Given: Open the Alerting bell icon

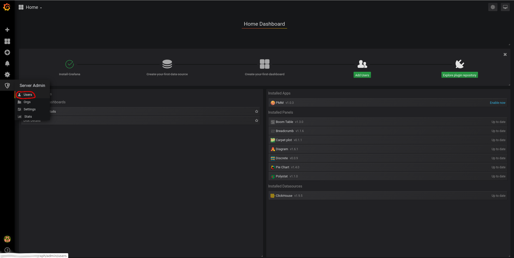Looking at the screenshot, I should click(x=7, y=63).
